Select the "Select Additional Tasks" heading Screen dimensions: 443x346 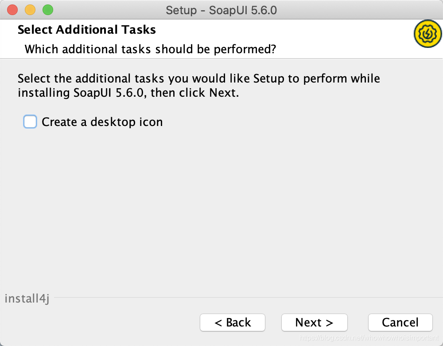pyautogui.click(x=87, y=30)
